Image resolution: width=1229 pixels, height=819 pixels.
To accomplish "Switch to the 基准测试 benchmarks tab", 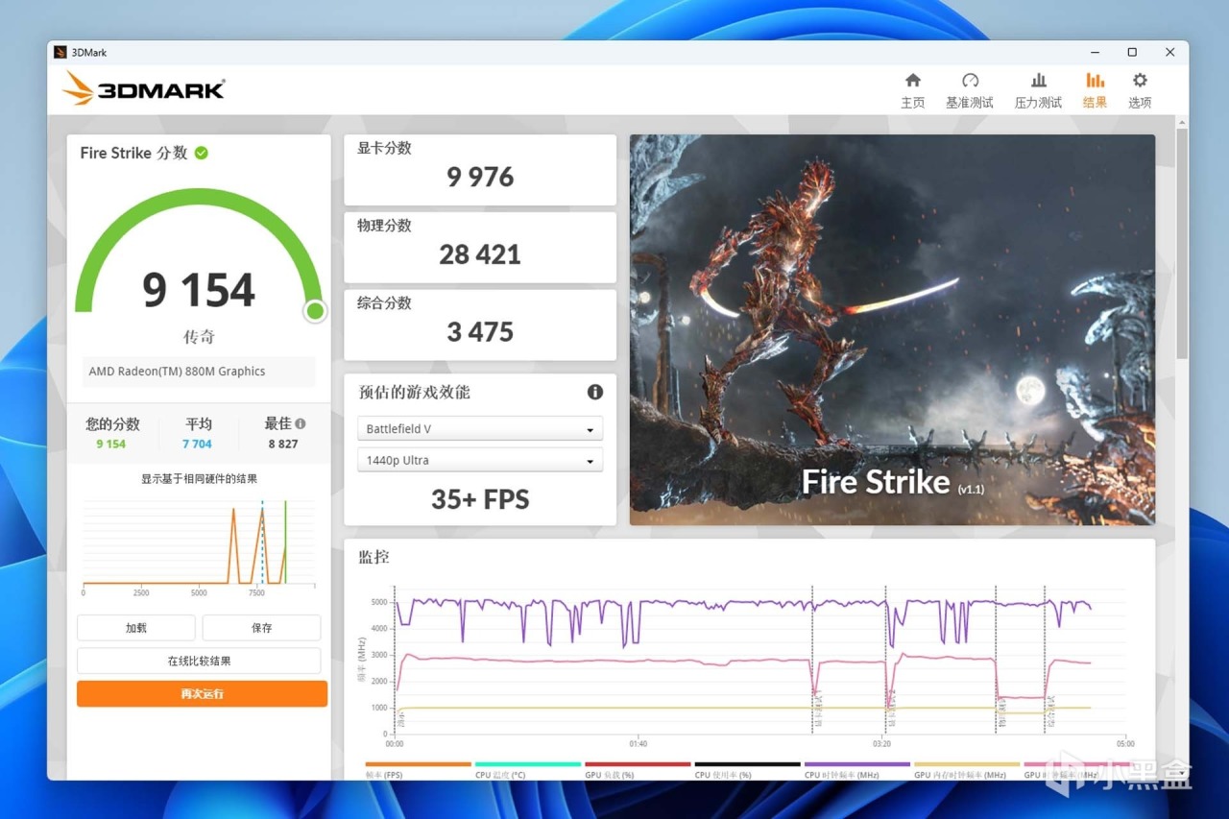I will [970, 90].
